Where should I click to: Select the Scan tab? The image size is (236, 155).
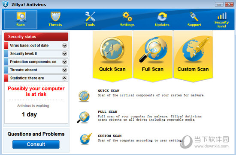pos(21,20)
